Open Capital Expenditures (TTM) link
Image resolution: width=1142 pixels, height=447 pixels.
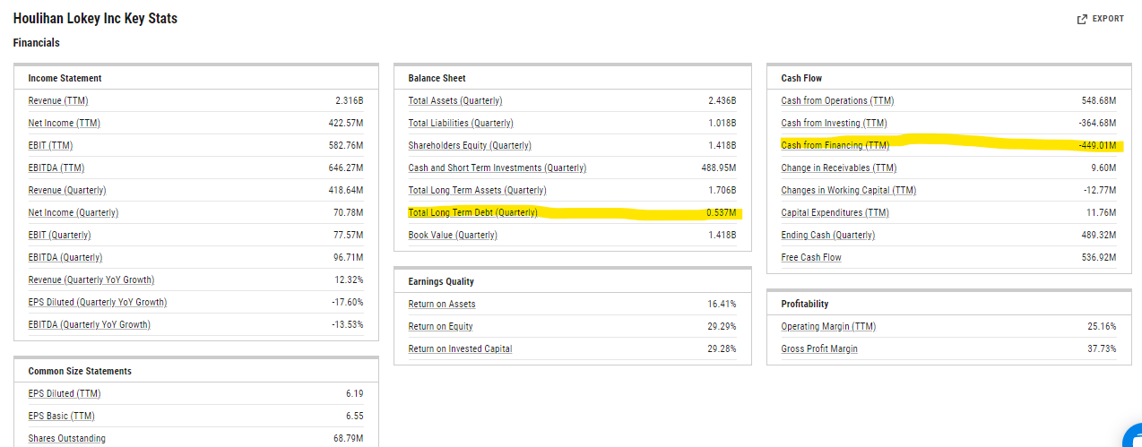click(x=835, y=212)
